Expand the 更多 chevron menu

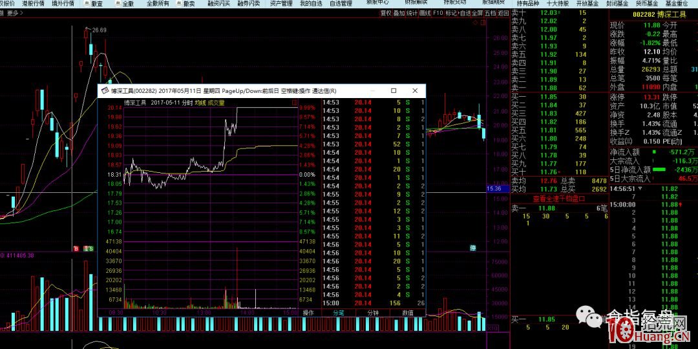coord(15,13)
